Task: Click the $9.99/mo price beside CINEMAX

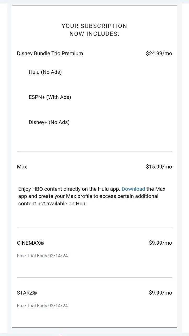Action: [161, 243]
